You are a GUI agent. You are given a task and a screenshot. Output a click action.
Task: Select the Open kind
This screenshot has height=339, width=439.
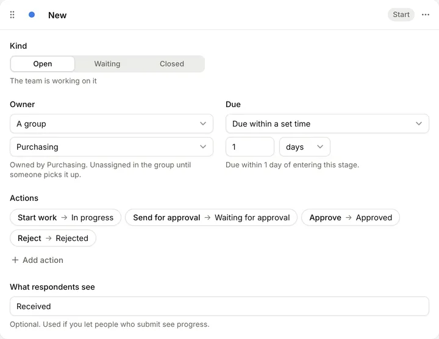click(x=43, y=64)
